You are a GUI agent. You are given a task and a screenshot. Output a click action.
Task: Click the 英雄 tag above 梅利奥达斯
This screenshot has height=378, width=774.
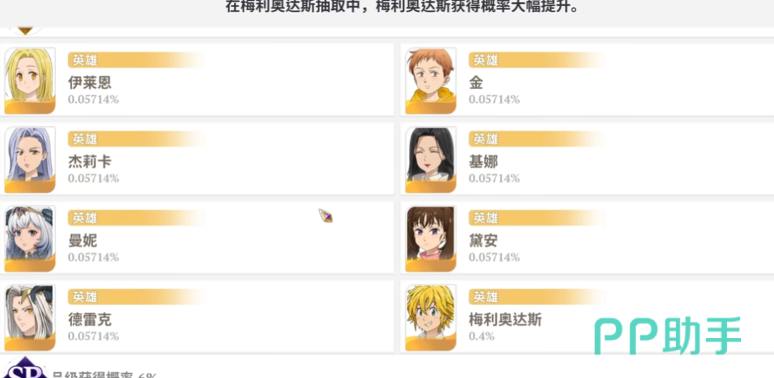pos(485,297)
